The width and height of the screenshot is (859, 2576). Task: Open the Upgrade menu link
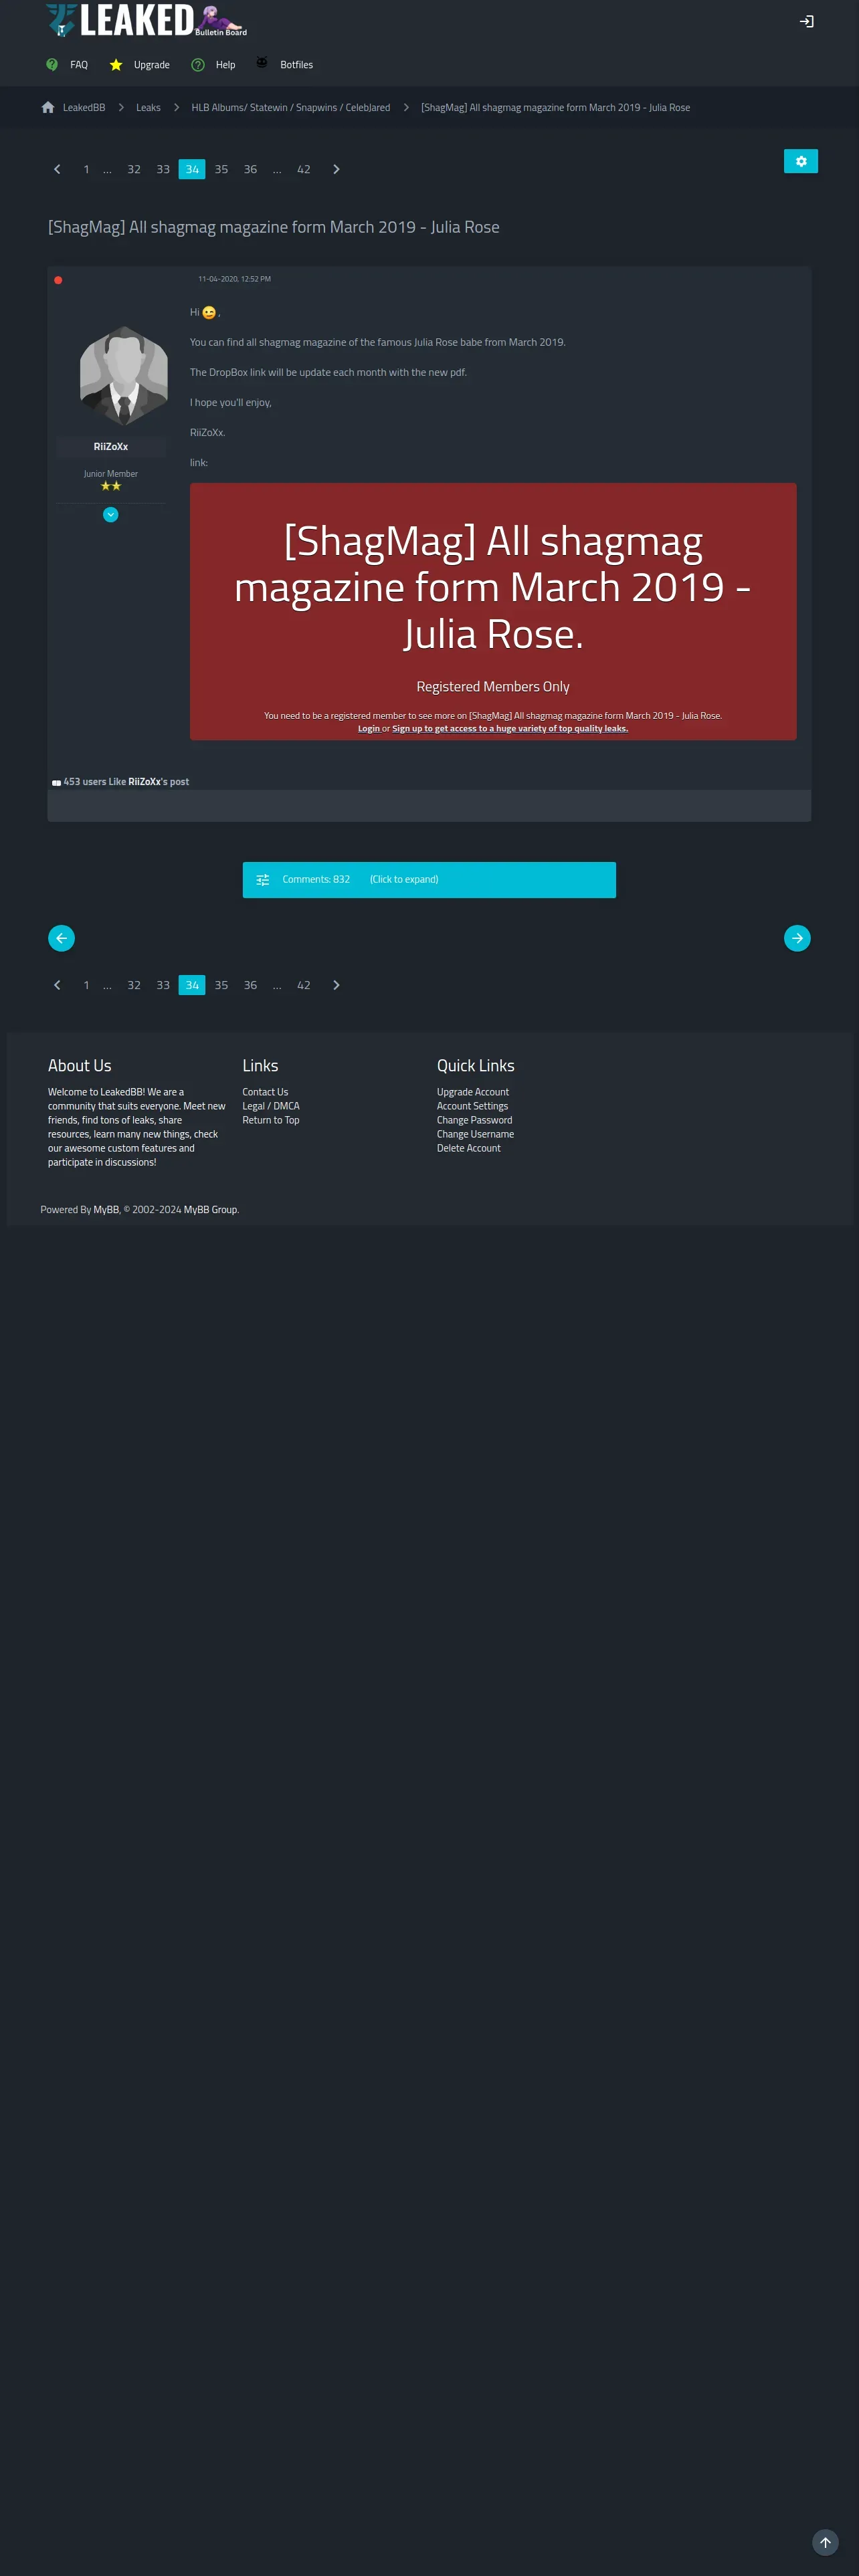152,65
